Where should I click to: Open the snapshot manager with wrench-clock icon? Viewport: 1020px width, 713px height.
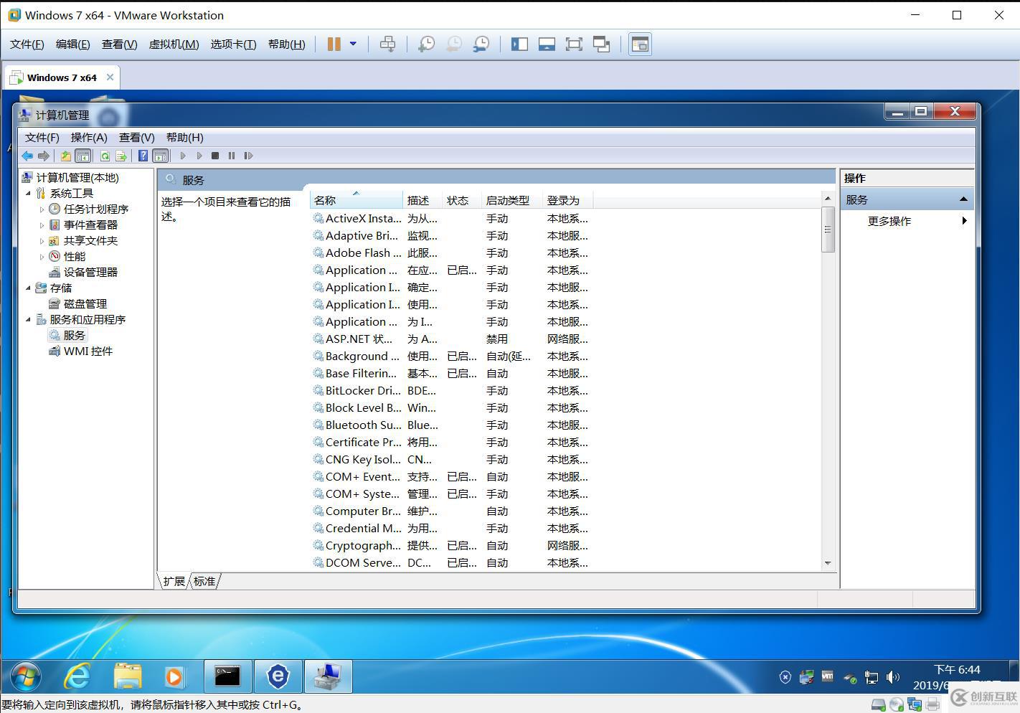pos(481,44)
